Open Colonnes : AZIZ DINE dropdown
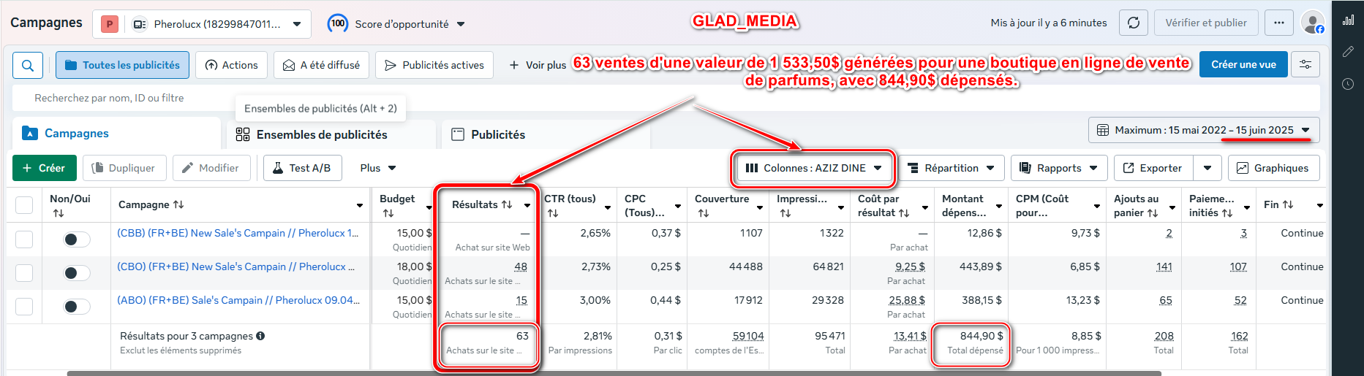Screen dimensions: 1364x376 pos(813,168)
